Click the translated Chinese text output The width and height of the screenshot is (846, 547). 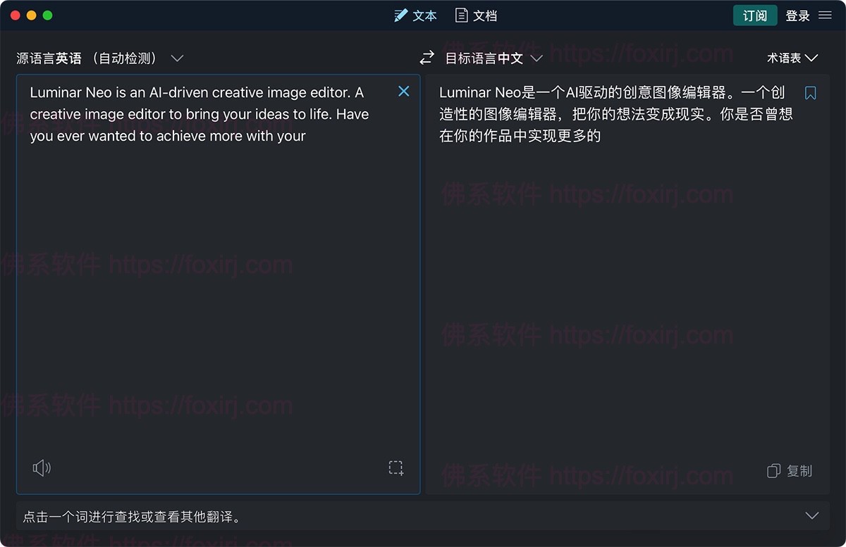(612, 114)
